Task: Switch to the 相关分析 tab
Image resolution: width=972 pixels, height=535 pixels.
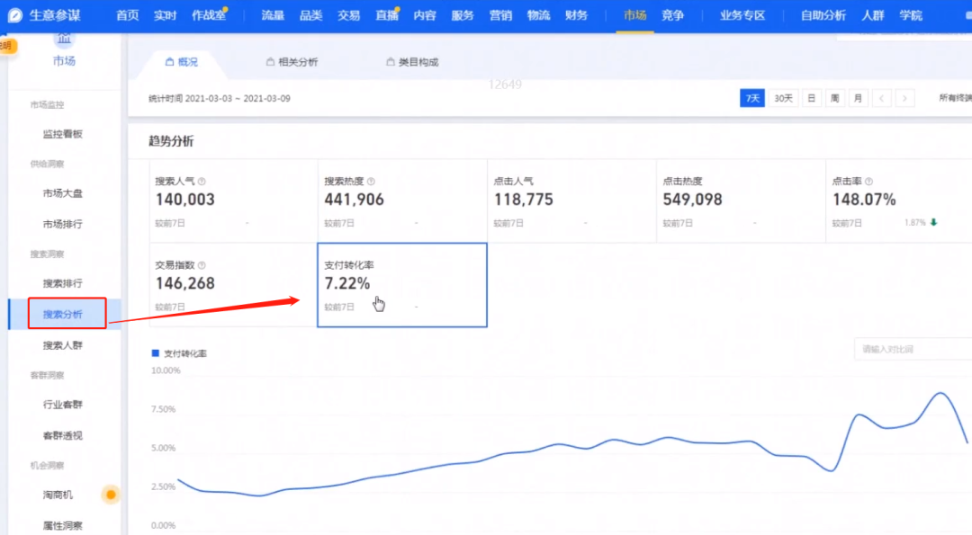Action: point(292,62)
